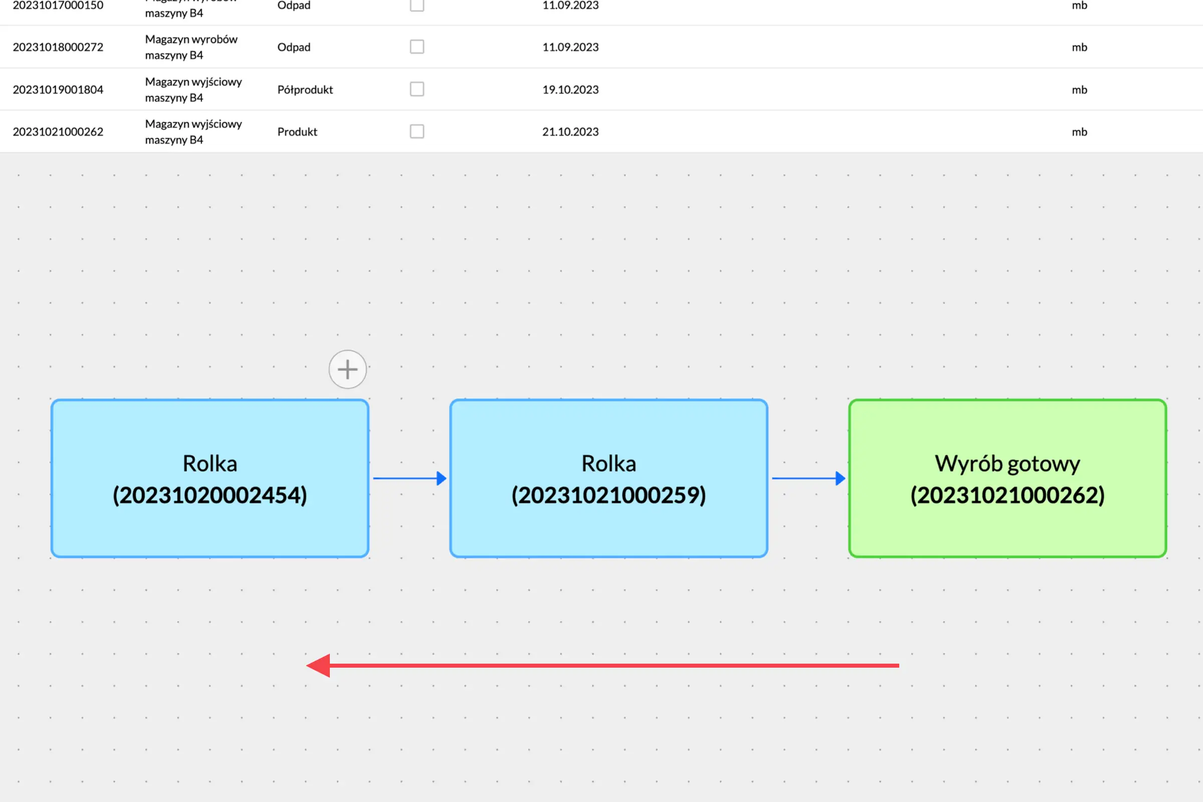Toggle the checkbox in row 20231017000150
Image resolution: width=1203 pixels, height=802 pixels.
[x=417, y=5]
